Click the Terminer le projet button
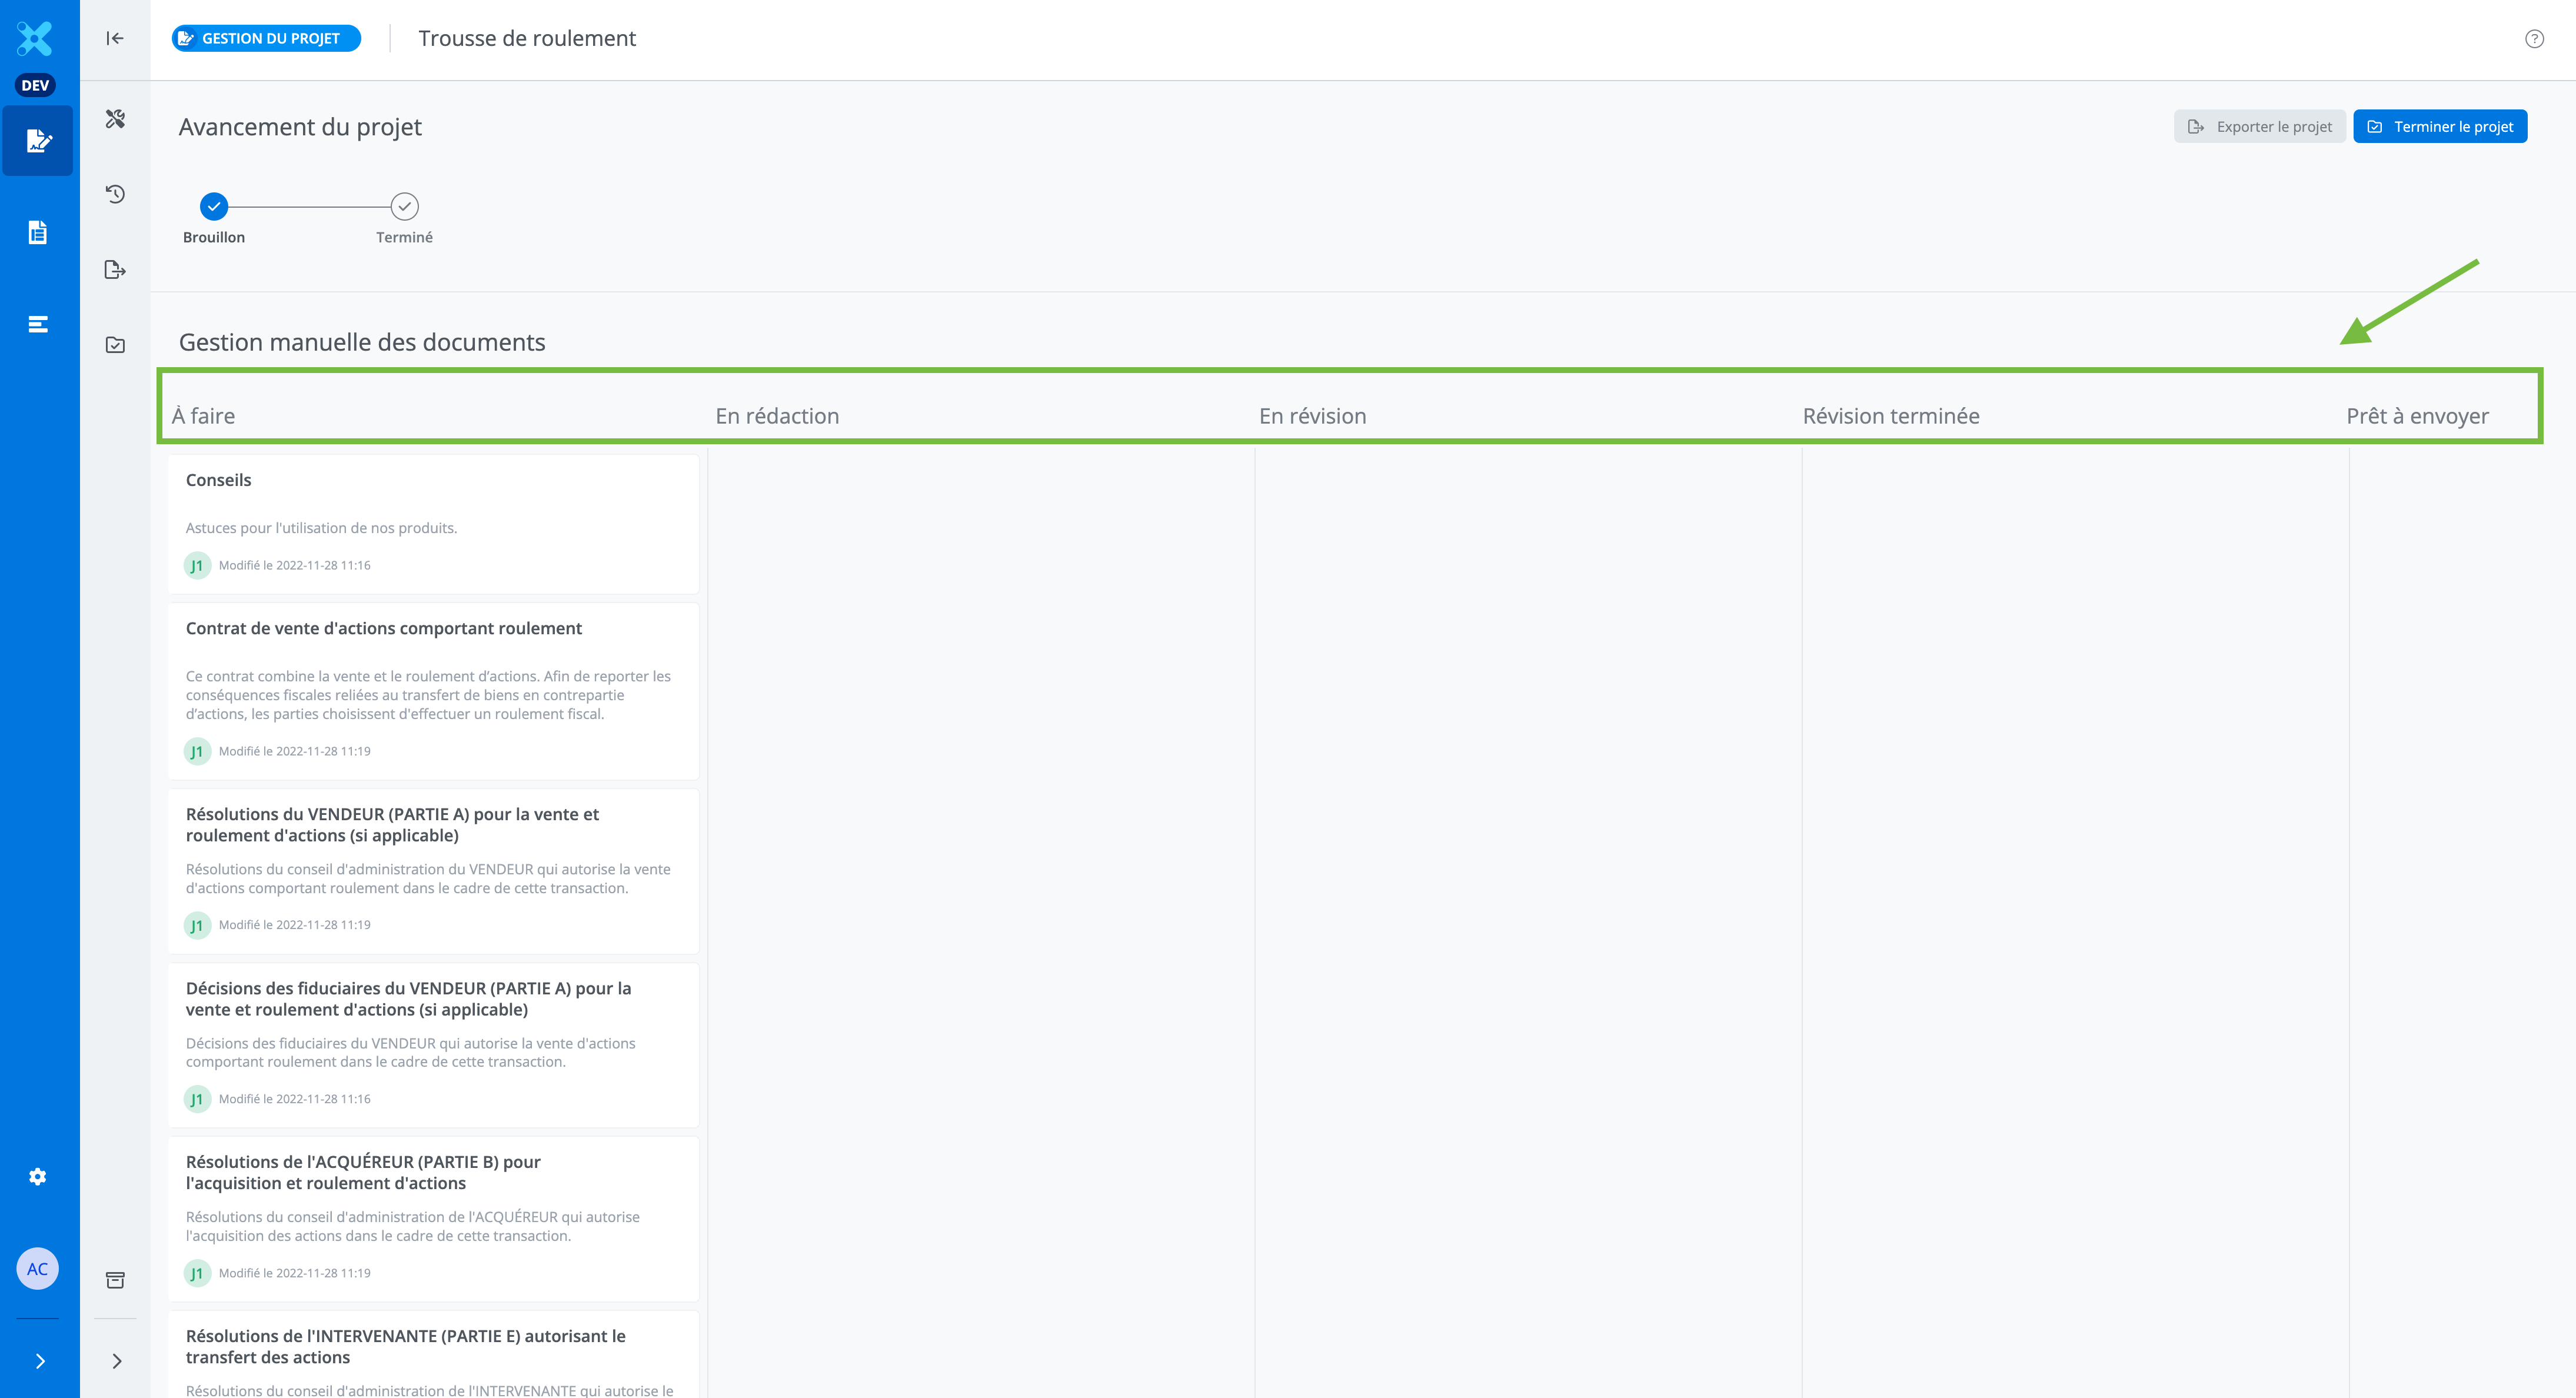Image resolution: width=2576 pixels, height=1398 pixels. tap(2440, 127)
